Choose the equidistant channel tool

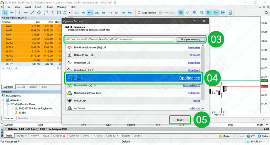[x=39, y=13]
